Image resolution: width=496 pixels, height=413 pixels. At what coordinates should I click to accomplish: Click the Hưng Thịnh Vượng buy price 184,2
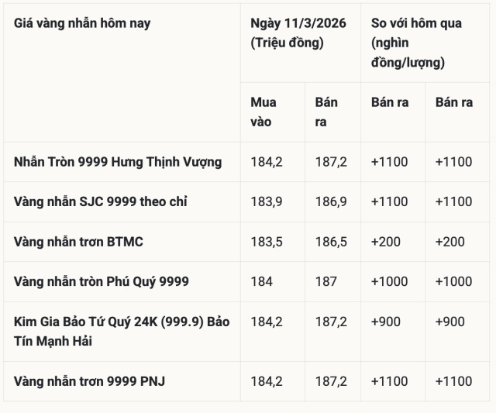tap(266, 162)
